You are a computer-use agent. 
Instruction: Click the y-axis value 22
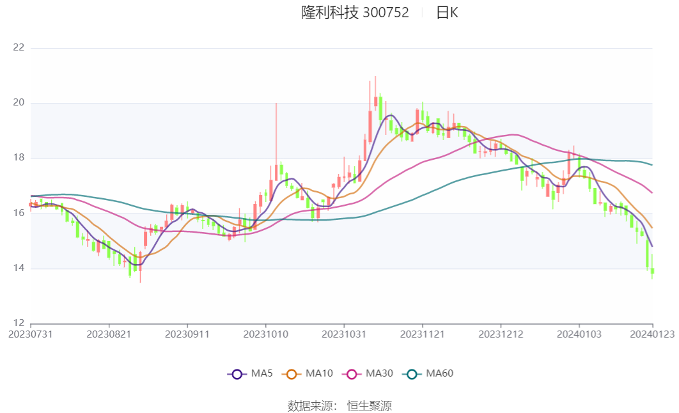click(x=19, y=47)
